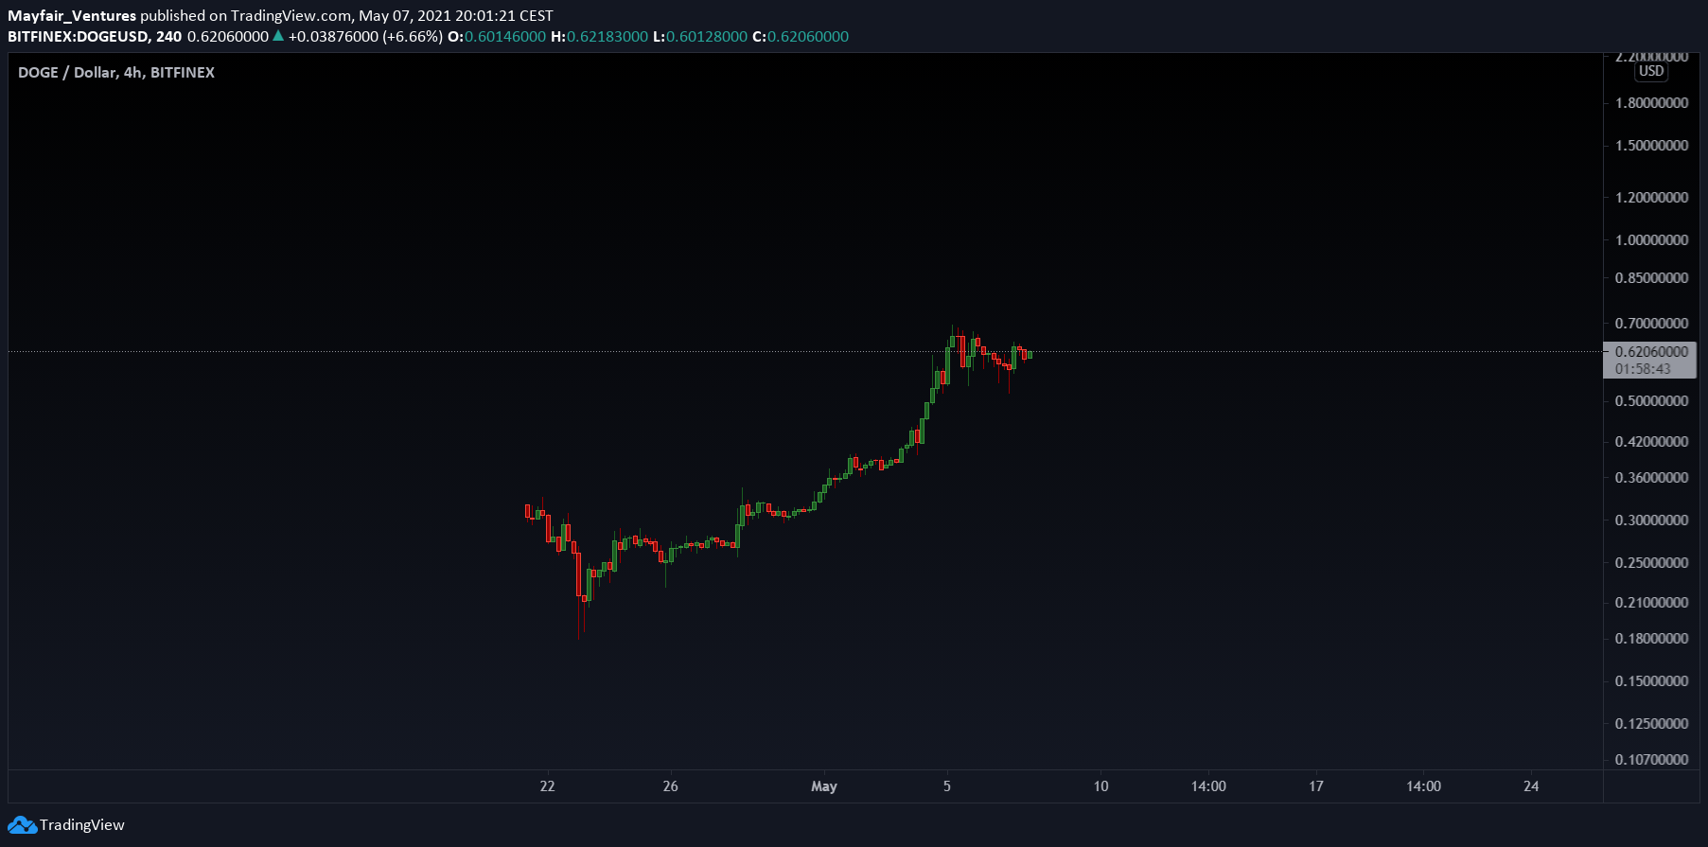
Task: Click the TradingView logo icon
Action: (23, 825)
